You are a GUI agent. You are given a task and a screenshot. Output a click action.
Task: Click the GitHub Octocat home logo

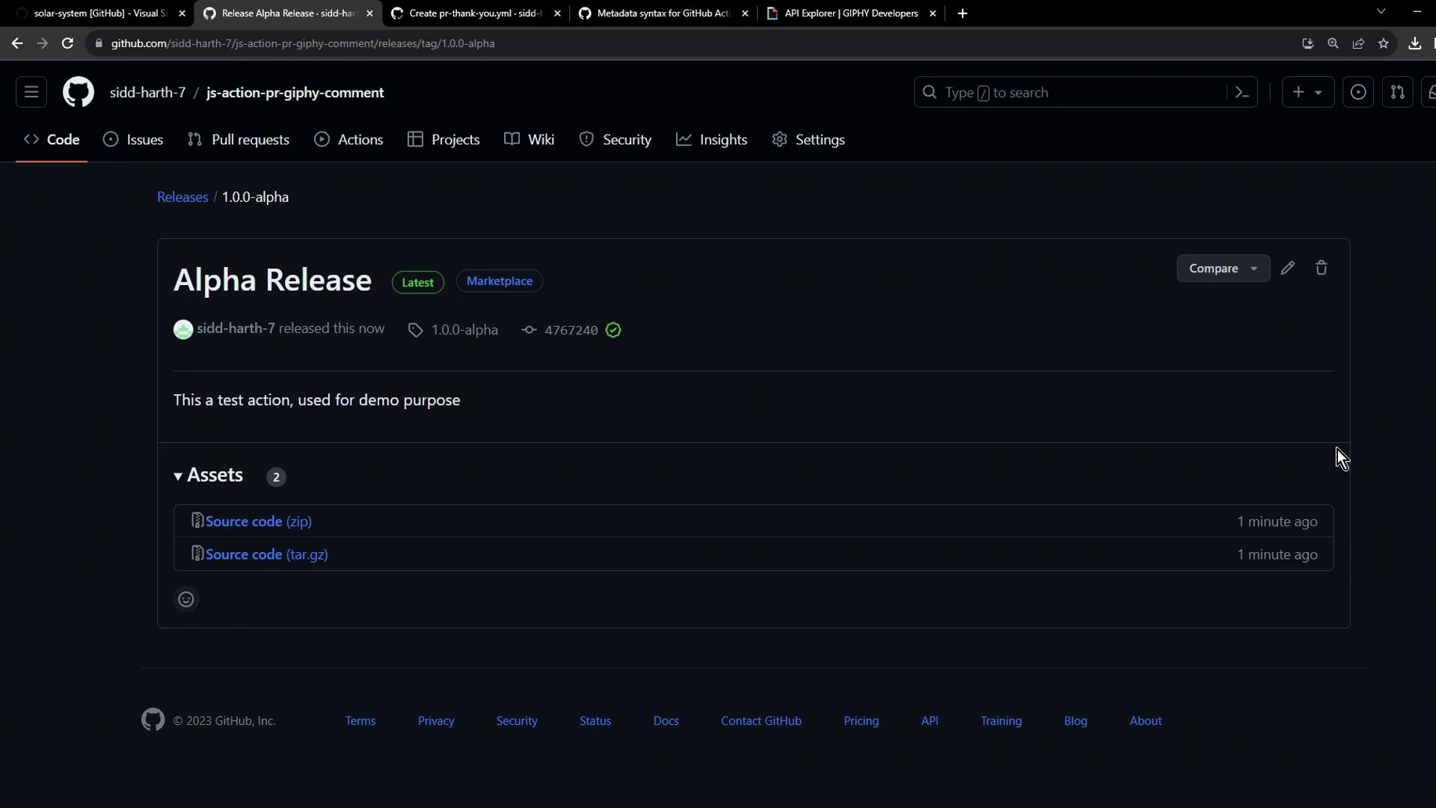(78, 92)
